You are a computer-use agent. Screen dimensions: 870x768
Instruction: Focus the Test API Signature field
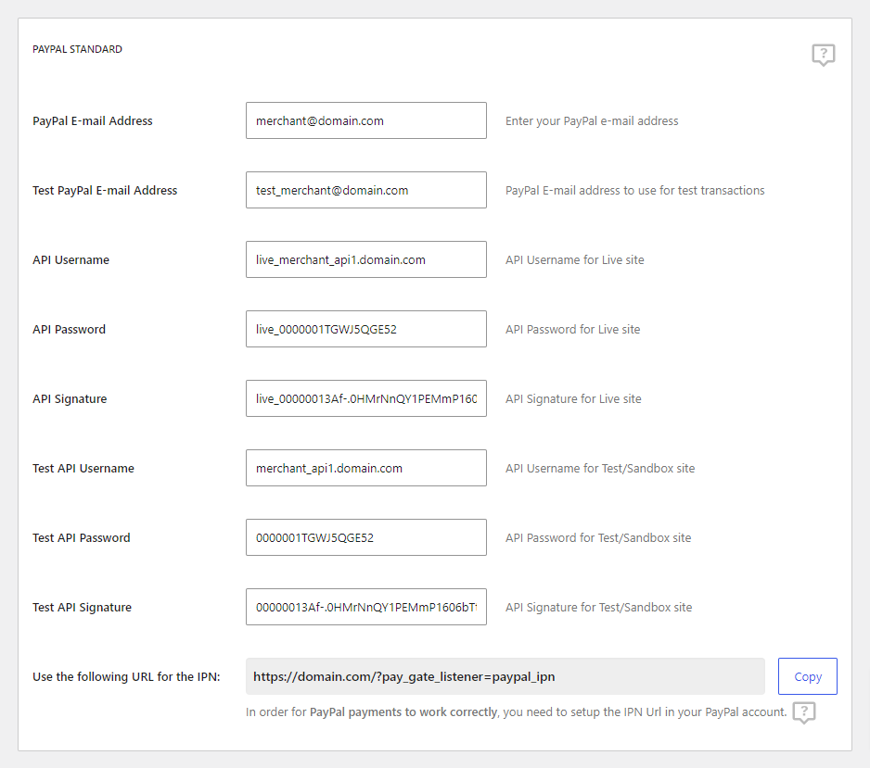point(366,607)
